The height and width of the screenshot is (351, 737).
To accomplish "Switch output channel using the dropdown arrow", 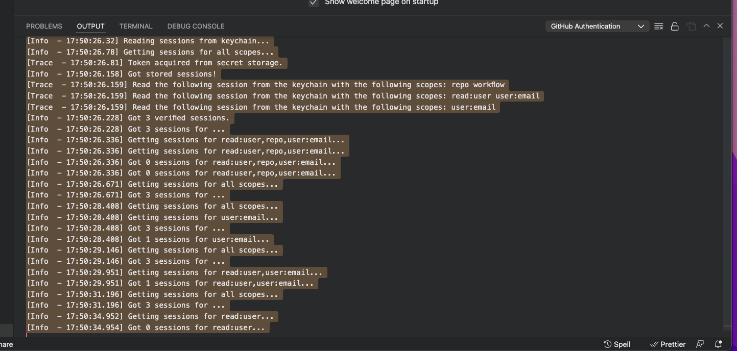I will 641,26.
